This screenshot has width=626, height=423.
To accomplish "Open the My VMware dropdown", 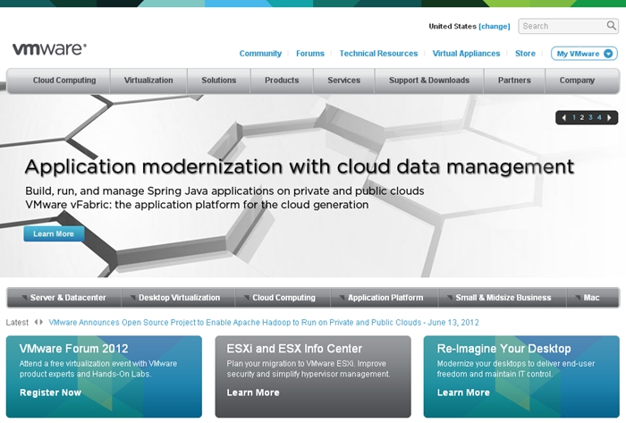I will tap(584, 54).
